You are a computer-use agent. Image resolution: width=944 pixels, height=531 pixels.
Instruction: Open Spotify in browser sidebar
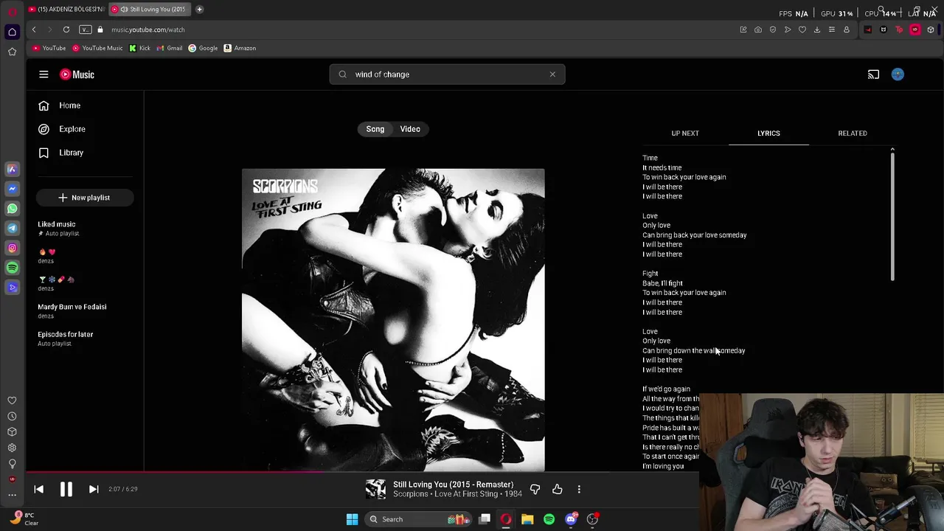12,268
